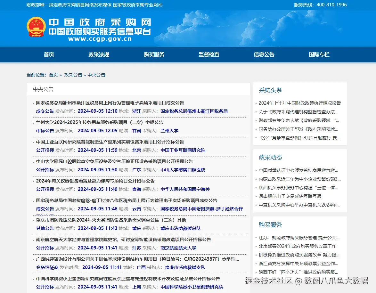Open 河南规范电子交易系统互联互通 news
The height and width of the screenshot is (293, 376).
[x=290, y=196]
